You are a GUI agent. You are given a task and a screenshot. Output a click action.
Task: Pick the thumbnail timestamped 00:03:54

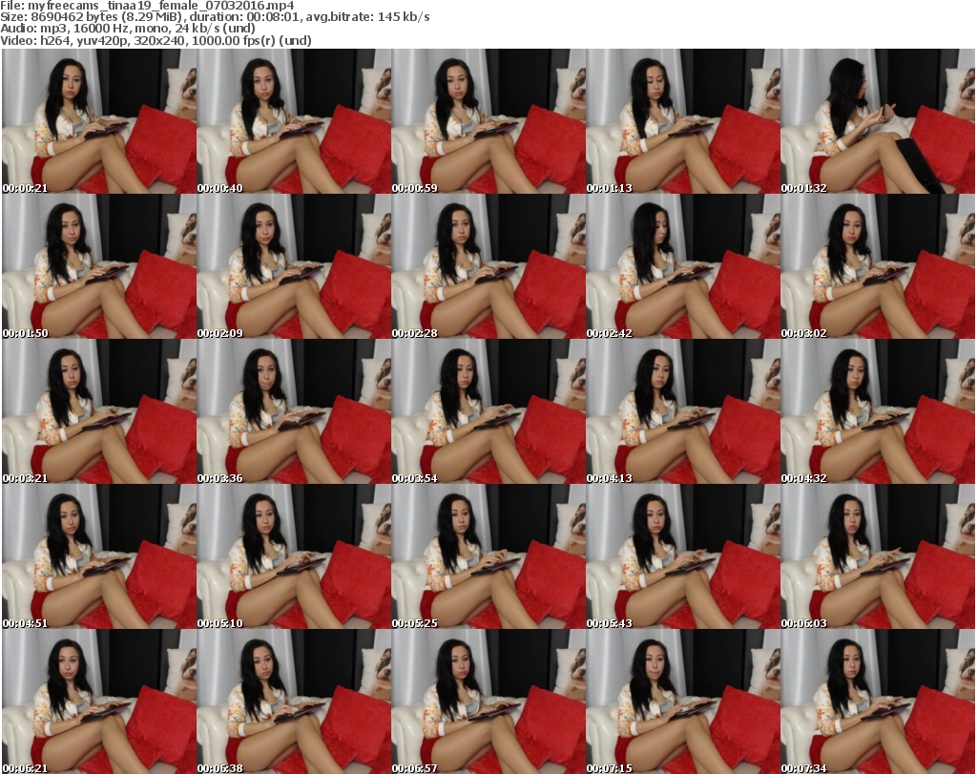point(488,411)
